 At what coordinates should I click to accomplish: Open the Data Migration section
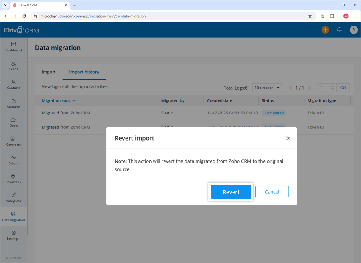13,217
